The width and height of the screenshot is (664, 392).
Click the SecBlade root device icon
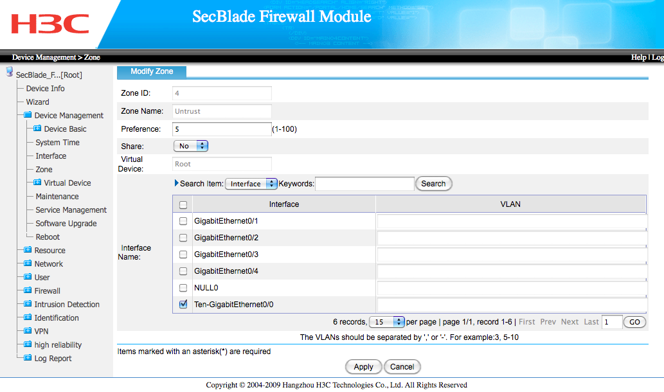[x=9, y=71]
